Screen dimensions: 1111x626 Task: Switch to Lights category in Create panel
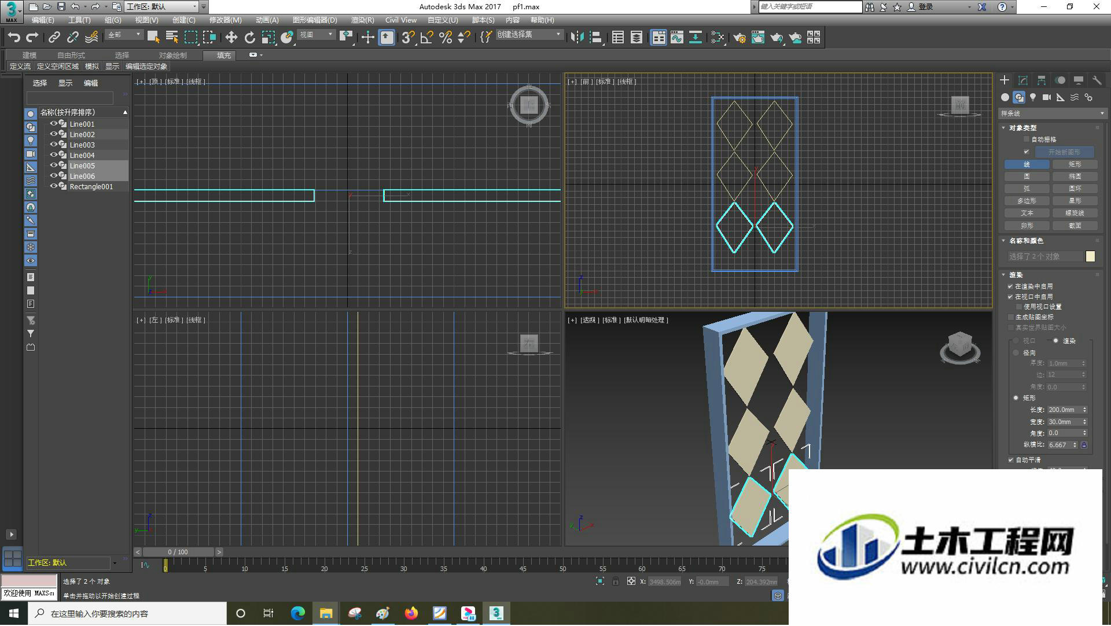point(1033,97)
